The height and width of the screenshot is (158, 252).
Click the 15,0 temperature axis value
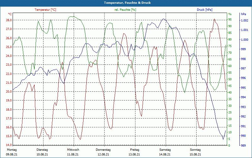pyautogui.click(x=9, y=136)
